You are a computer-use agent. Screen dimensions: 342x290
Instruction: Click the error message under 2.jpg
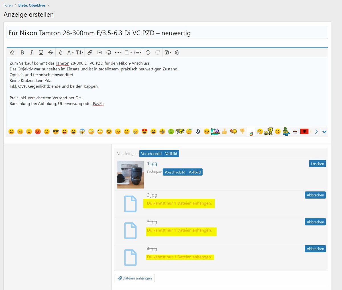coord(179,203)
